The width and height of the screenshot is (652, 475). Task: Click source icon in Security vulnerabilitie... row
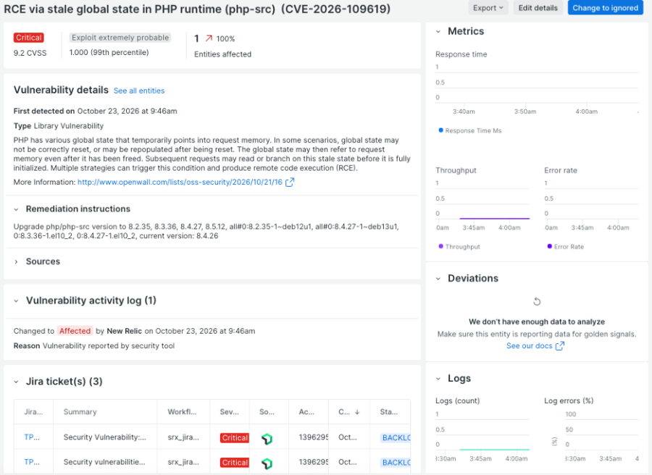click(x=267, y=463)
